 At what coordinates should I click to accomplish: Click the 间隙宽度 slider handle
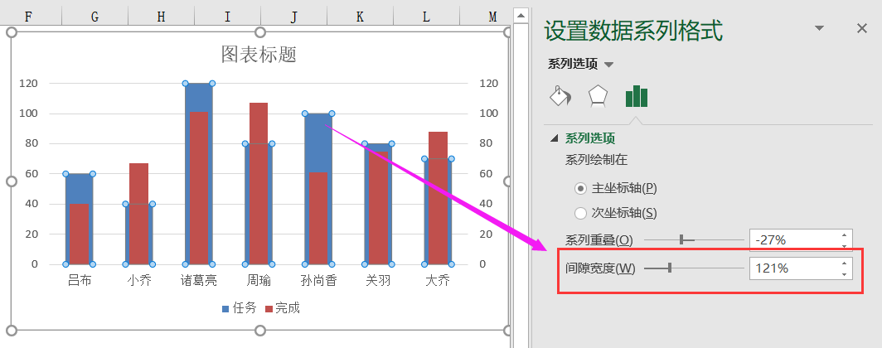pyautogui.click(x=670, y=268)
